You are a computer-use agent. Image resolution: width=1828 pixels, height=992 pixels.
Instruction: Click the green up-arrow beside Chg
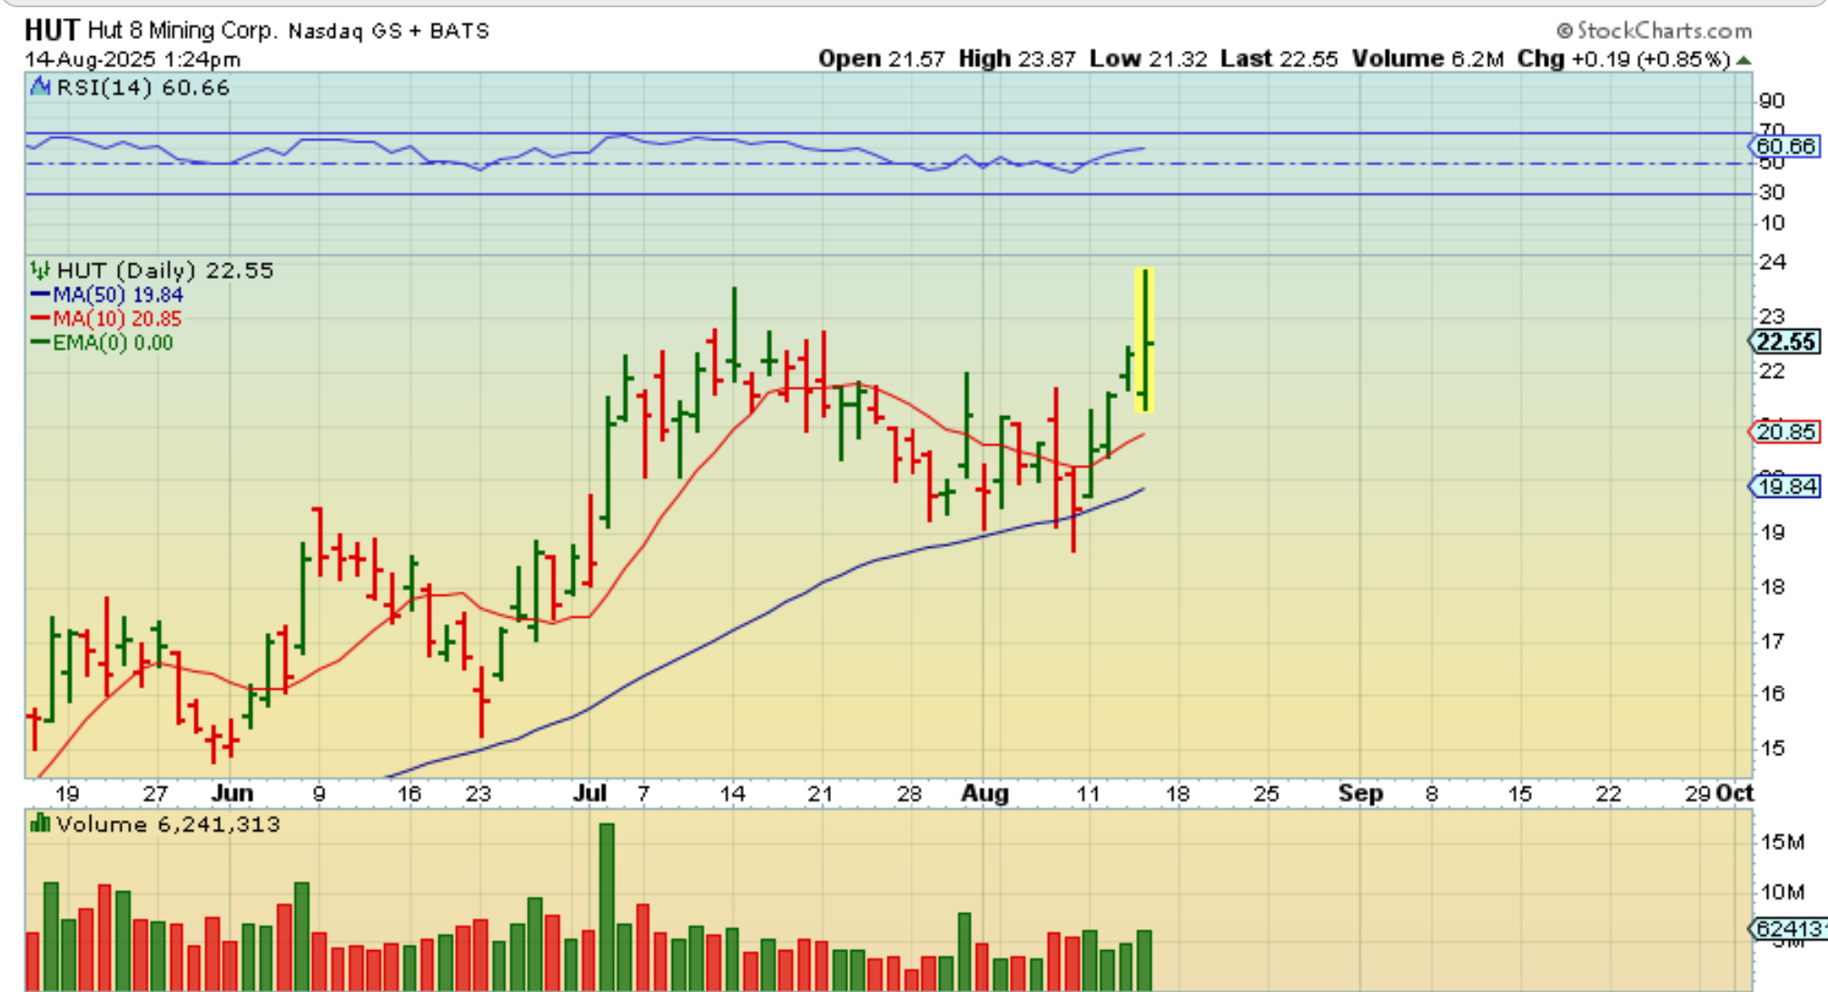1744,60
